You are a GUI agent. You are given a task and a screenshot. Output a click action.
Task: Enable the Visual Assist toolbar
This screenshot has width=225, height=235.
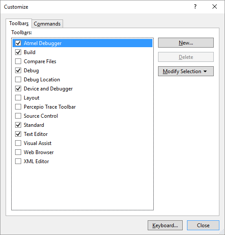pos(18,143)
